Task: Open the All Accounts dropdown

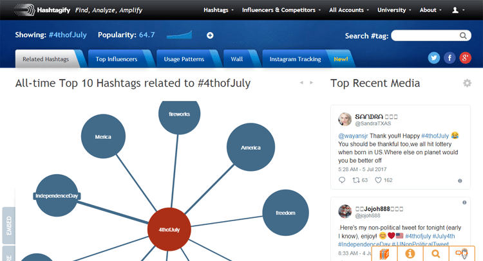Action: 349,10
